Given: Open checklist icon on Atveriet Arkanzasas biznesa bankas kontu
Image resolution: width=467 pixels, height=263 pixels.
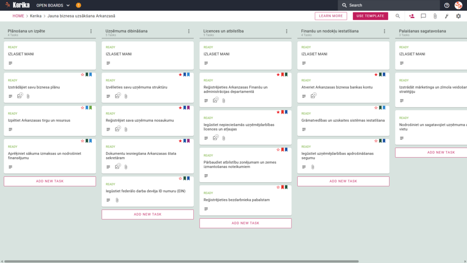Looking at the screenshot, I should point(313,96).
